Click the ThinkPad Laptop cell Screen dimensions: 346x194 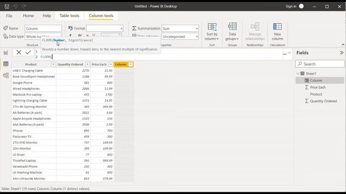pyautogui.click(x=34, y=161)
